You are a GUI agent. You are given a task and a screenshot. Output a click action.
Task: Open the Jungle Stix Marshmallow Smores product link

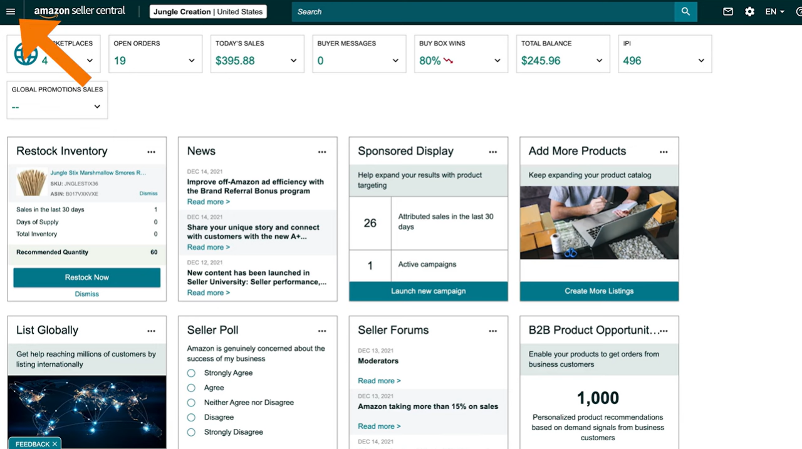[98, 173]
